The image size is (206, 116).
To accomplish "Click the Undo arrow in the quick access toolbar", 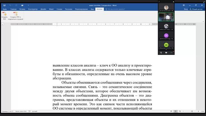I will (10, 5).
